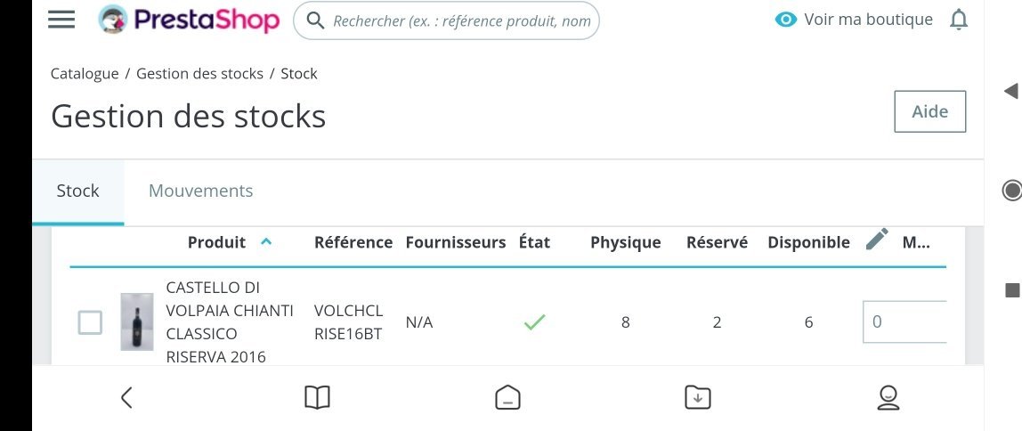Click the Aide button
The image size is (1022, 431).
929,111
